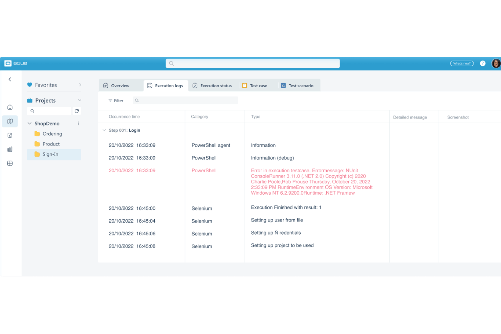The image size is (501, 334).
Task: Click the Screenshot column header
Action: point(458,117)
